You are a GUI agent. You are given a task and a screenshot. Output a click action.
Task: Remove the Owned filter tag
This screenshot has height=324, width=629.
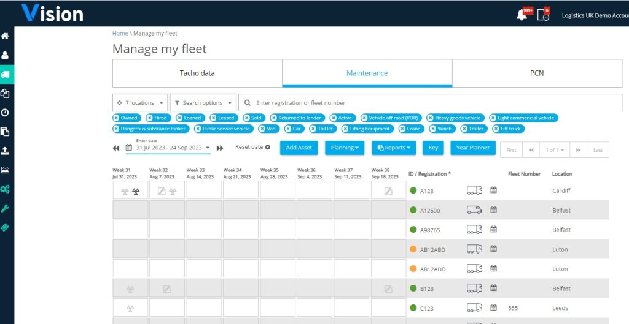tap(116, 118)
